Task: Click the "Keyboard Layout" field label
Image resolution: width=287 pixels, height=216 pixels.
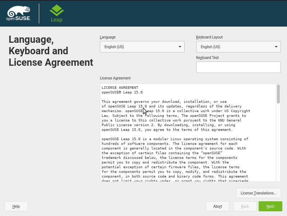Action: click(x=209, y=37)
